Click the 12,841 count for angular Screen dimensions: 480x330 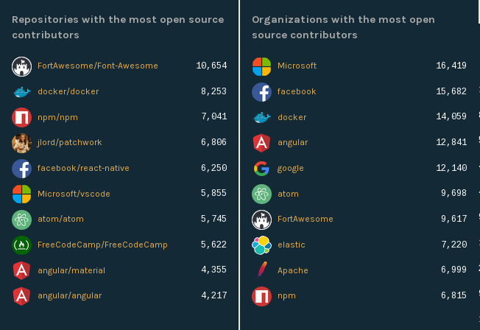click(x=451, y=142)
